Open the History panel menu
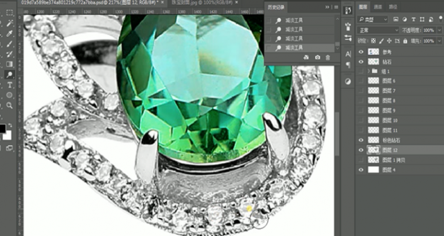 coord(336,7)
